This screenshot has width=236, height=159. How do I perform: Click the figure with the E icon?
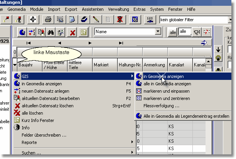[18, 20]
